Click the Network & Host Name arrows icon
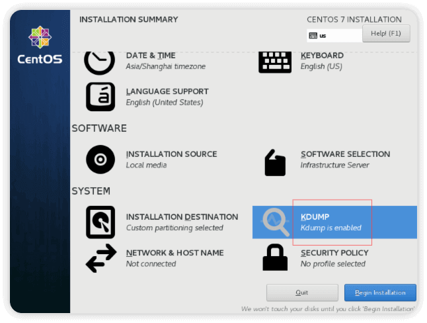 101,258
